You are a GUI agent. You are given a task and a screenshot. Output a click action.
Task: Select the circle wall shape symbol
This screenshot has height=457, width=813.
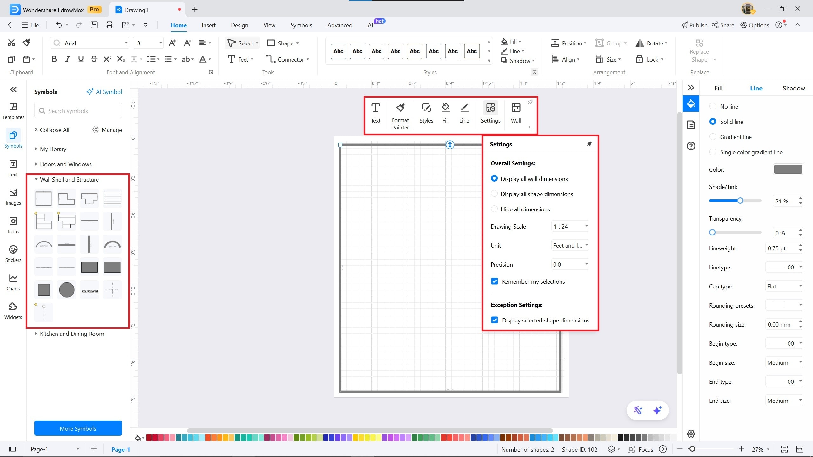pos(67,290)
